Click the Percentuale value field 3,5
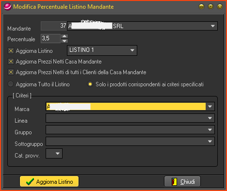The height and width of the screenshot is (191, 227). coord(50,38)
